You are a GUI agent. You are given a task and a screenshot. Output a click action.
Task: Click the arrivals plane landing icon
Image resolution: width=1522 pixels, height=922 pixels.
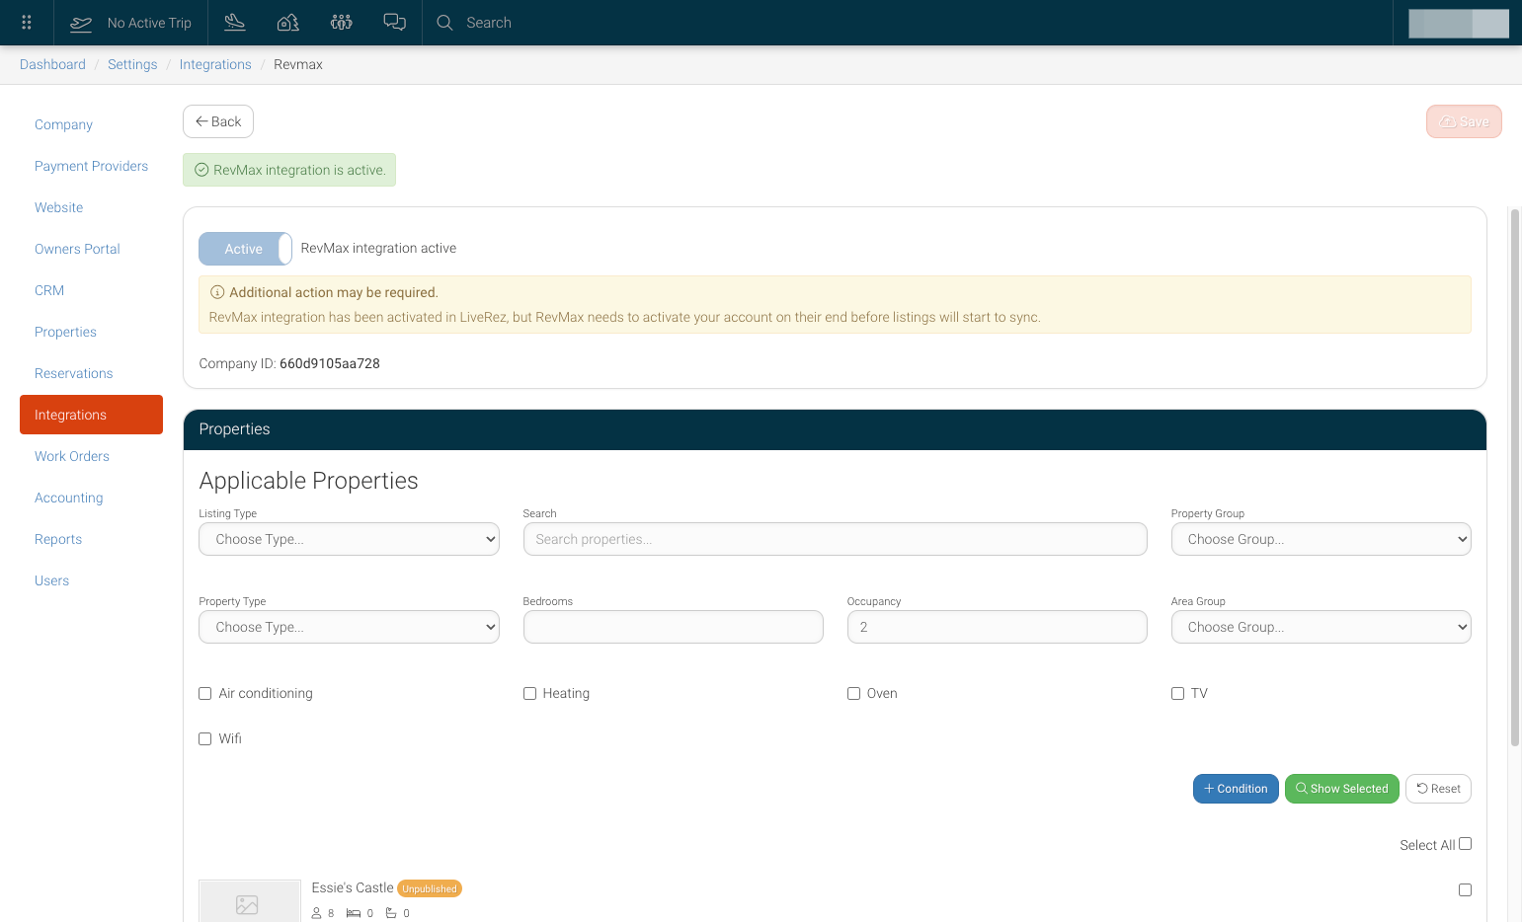coord(235,23)
